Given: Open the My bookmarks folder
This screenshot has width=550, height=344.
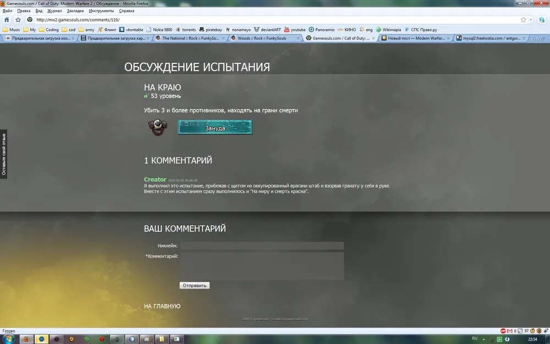Looking at the screenshot, I should pyautogui.click(x=30, y=30).
